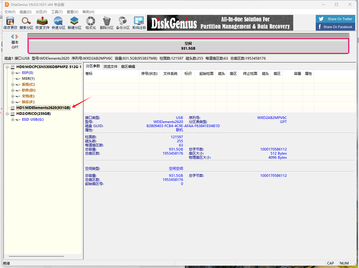Click the tree panel horizontal scrollbar
359x268 pixels.
coord(36,257)
